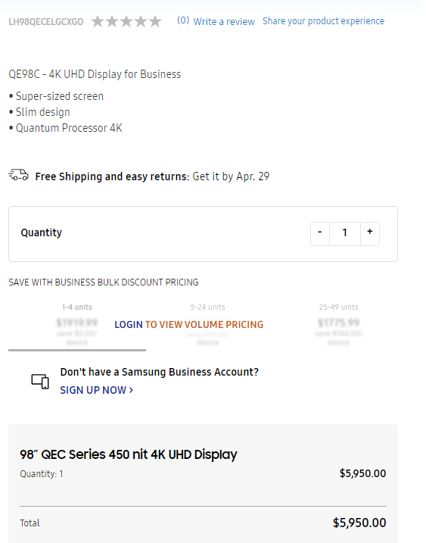
Task: Select the 25-49 units pricing tier
Action: coord(338,325)
